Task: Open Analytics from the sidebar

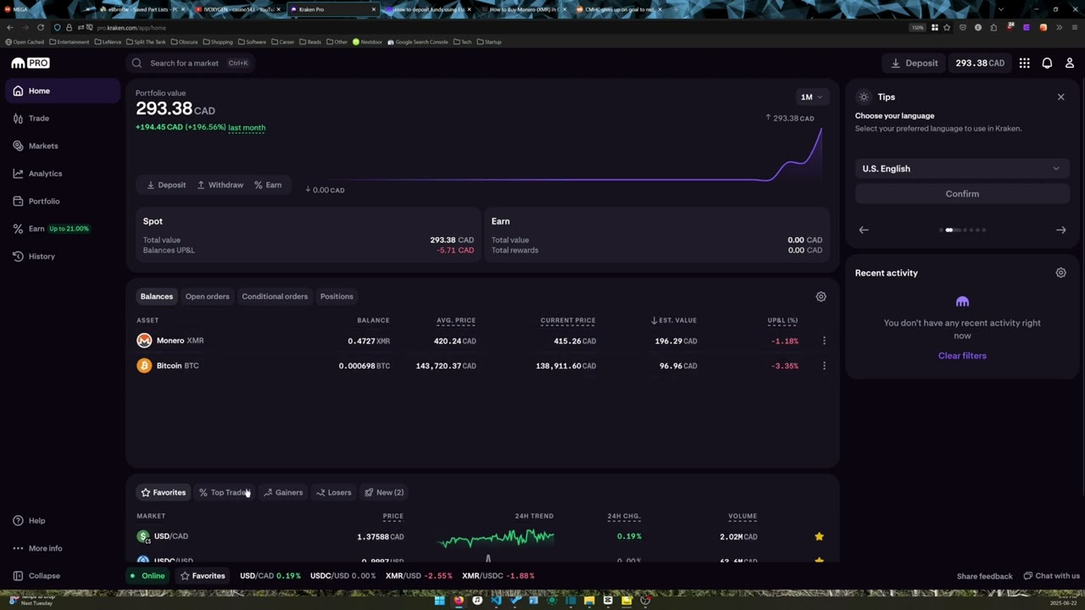Action: tap(63, 174)
